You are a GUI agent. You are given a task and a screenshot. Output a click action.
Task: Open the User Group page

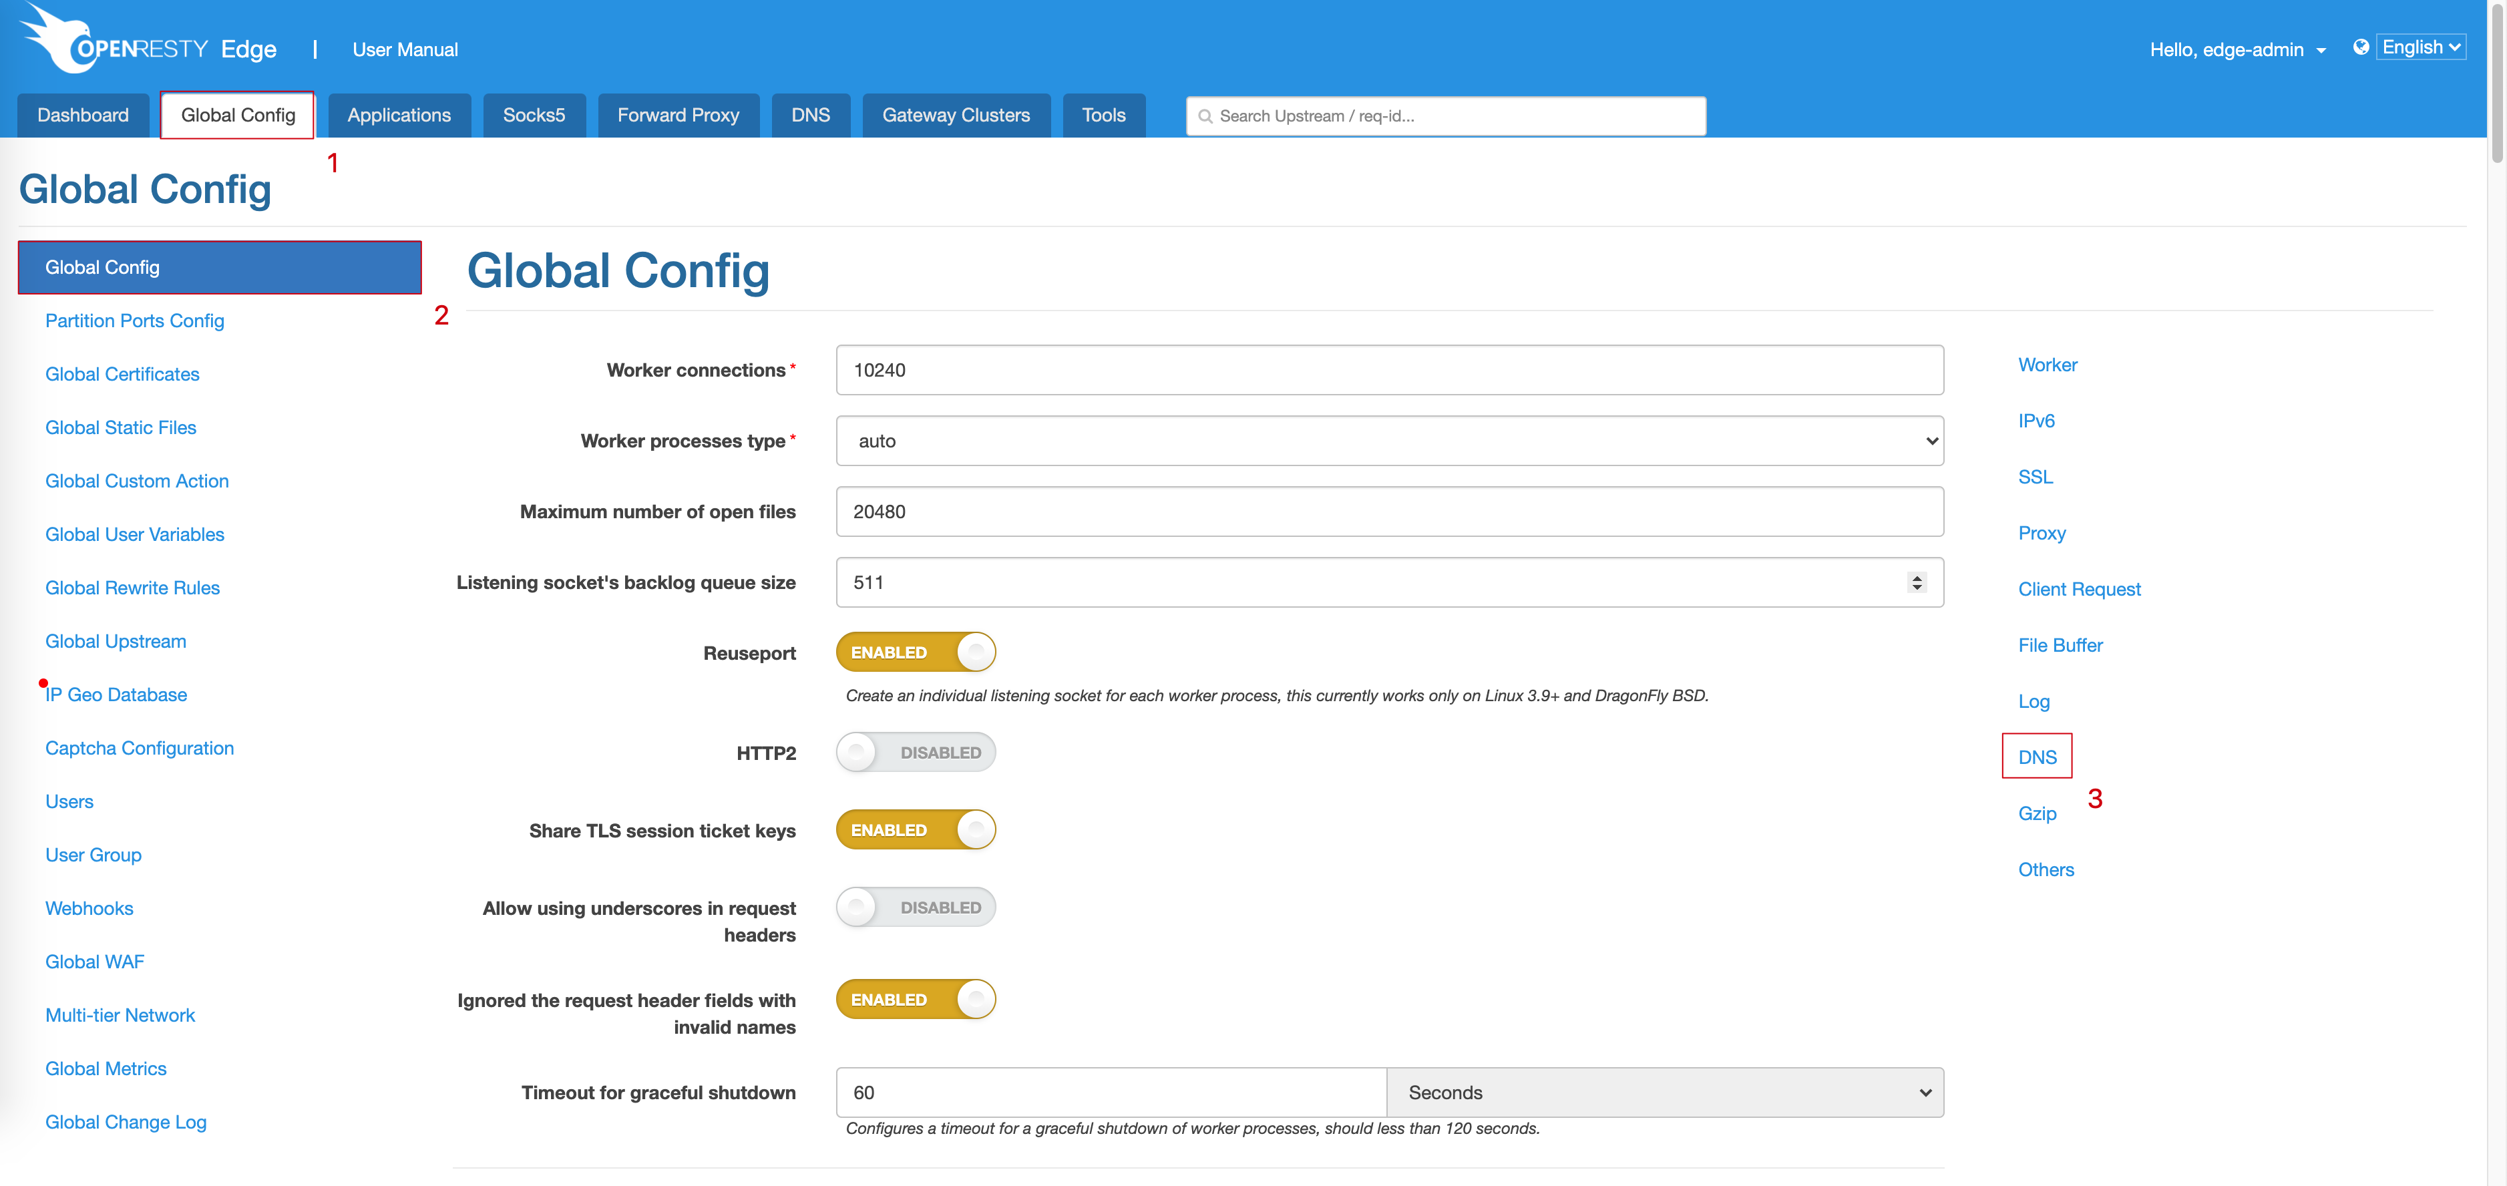coord(93,855)
